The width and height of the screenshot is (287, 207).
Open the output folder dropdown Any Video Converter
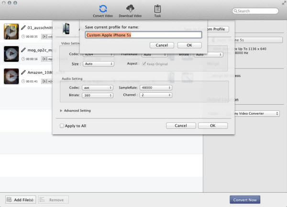256,114
